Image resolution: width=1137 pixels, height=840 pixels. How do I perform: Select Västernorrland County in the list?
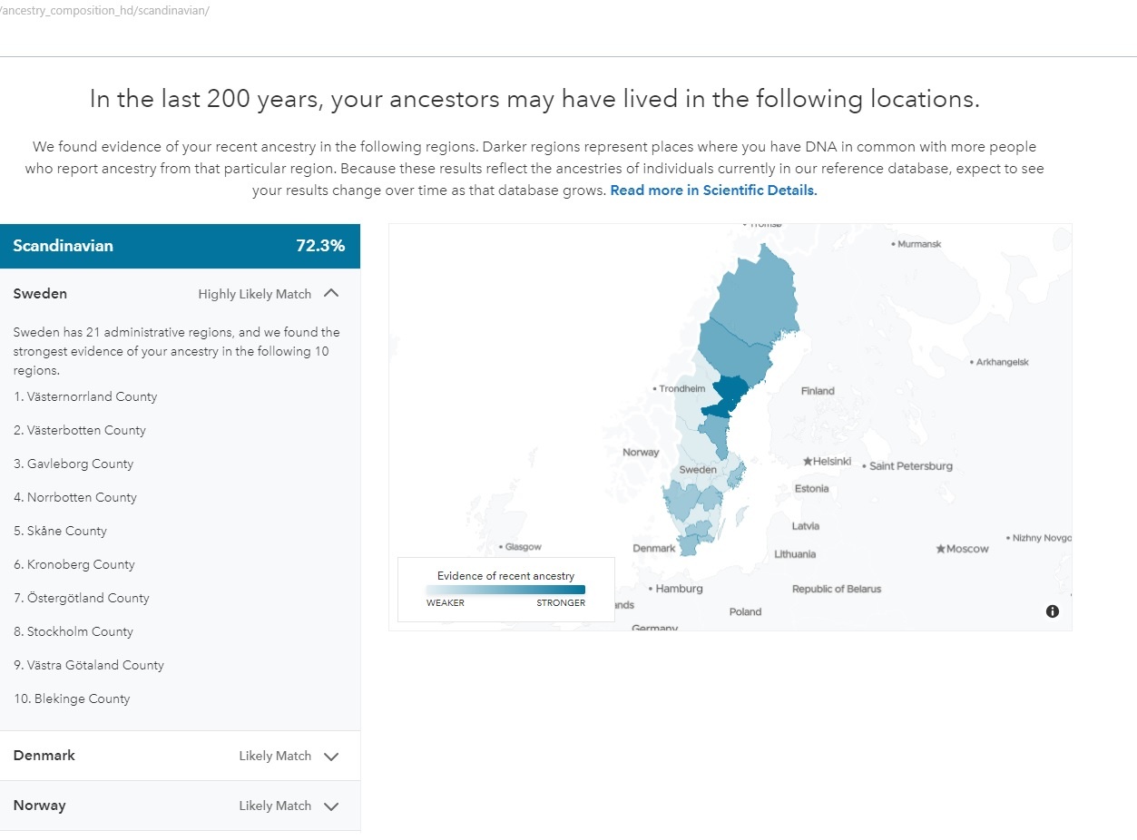point(85,396)
